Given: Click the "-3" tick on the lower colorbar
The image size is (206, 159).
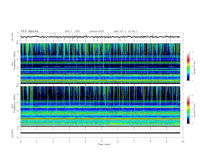Looking at the screenshot, I should click(x=192, y=95).
